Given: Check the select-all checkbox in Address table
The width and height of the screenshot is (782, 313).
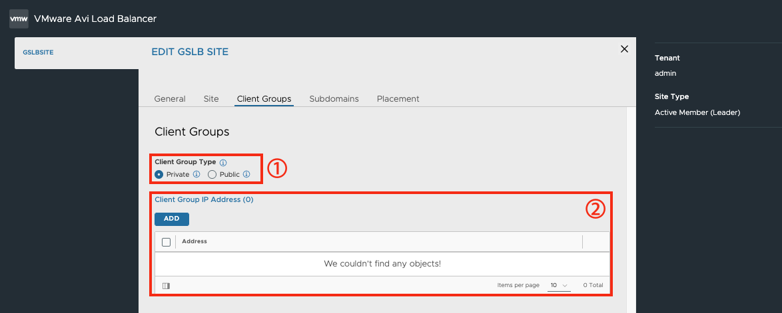Looking at the screenshot, I should click(167, 242).
